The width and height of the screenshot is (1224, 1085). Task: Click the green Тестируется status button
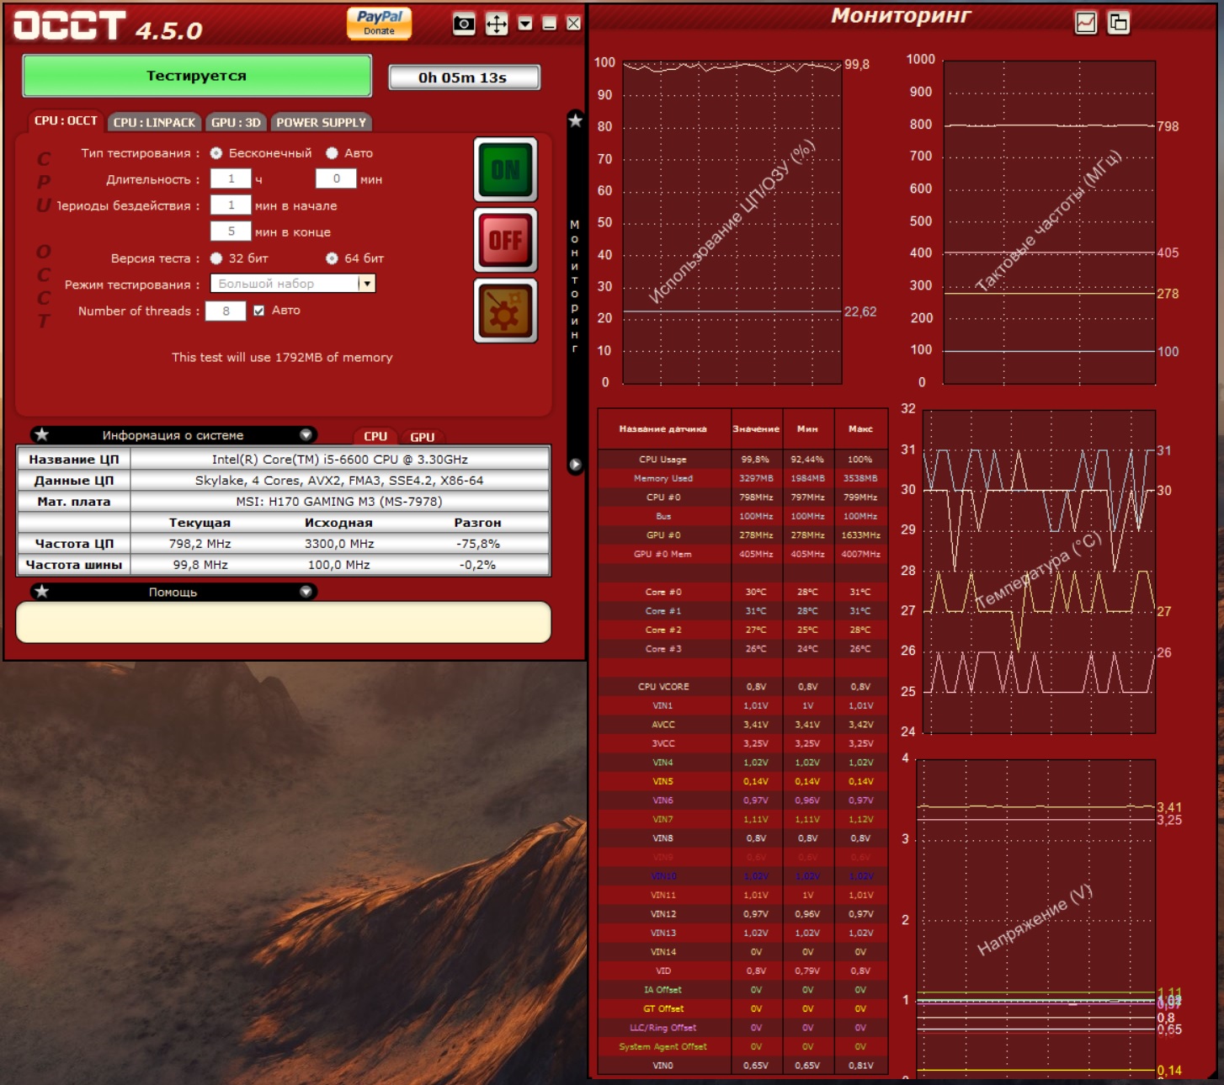tap(197, 76)
